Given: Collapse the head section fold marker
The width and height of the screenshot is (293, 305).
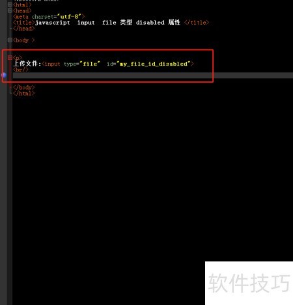Looking at the screenshot, I should (10, 10).
